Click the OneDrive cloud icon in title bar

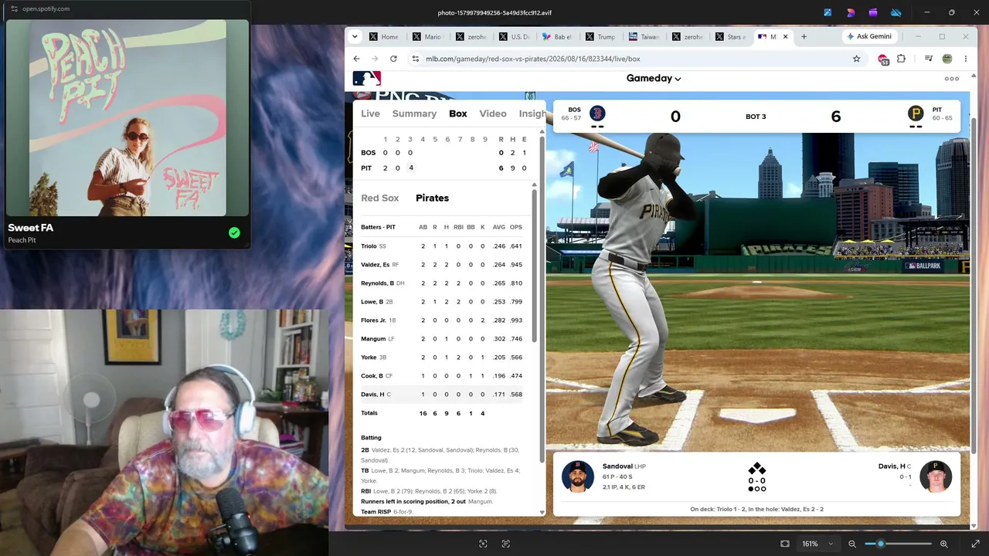896,12
